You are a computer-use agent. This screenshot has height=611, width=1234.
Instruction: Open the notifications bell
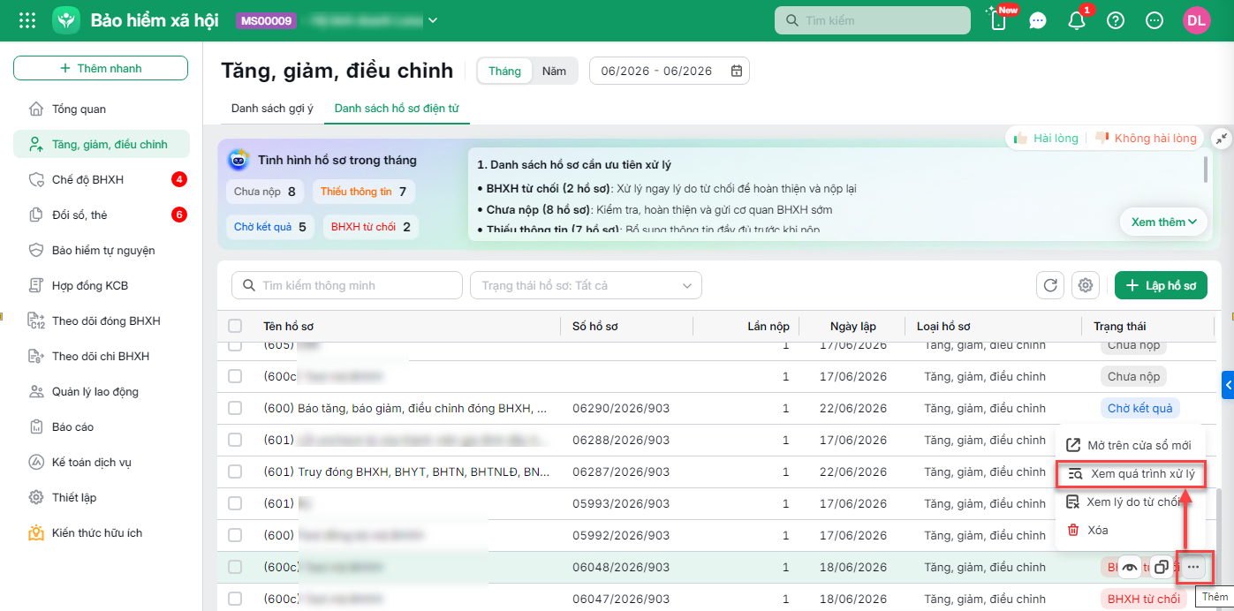[x=1077, y=20]
